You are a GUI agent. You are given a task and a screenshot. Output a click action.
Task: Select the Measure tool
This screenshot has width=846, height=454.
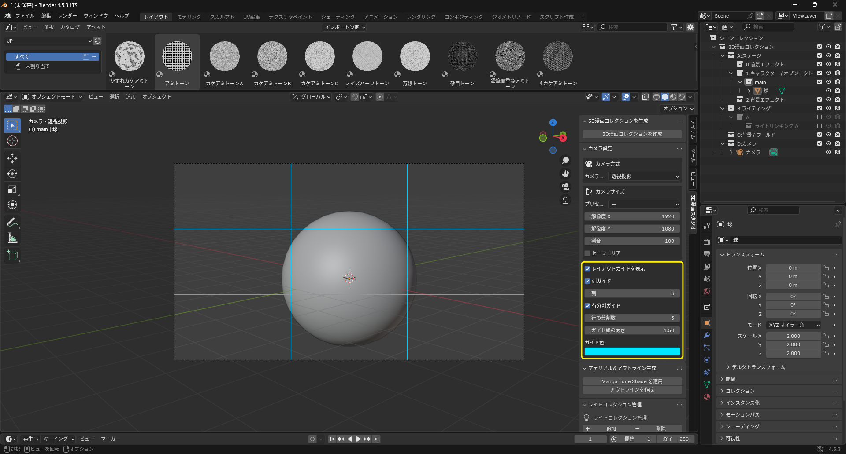click(12, 238)
